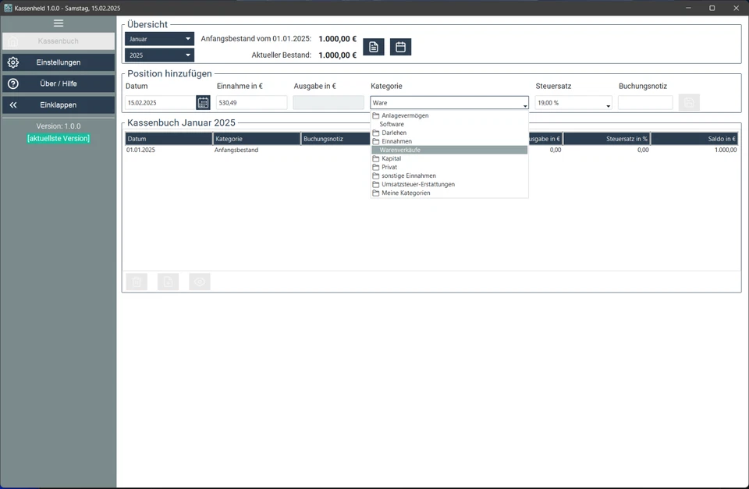Screen dimensions: 749x489
Task: Click the Umsatzsteuer-Erstattungen folder icon
Action: [376, 184]
